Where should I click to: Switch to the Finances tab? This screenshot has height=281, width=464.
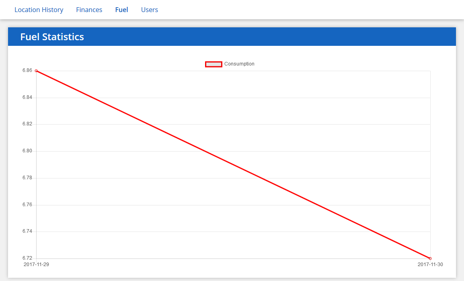tap(89, 10)
